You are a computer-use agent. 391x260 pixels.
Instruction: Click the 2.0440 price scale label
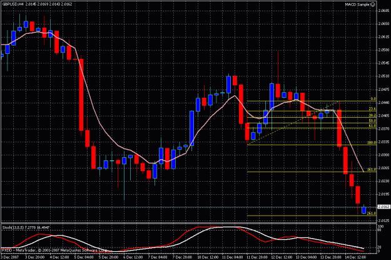(x=383, y=102)
